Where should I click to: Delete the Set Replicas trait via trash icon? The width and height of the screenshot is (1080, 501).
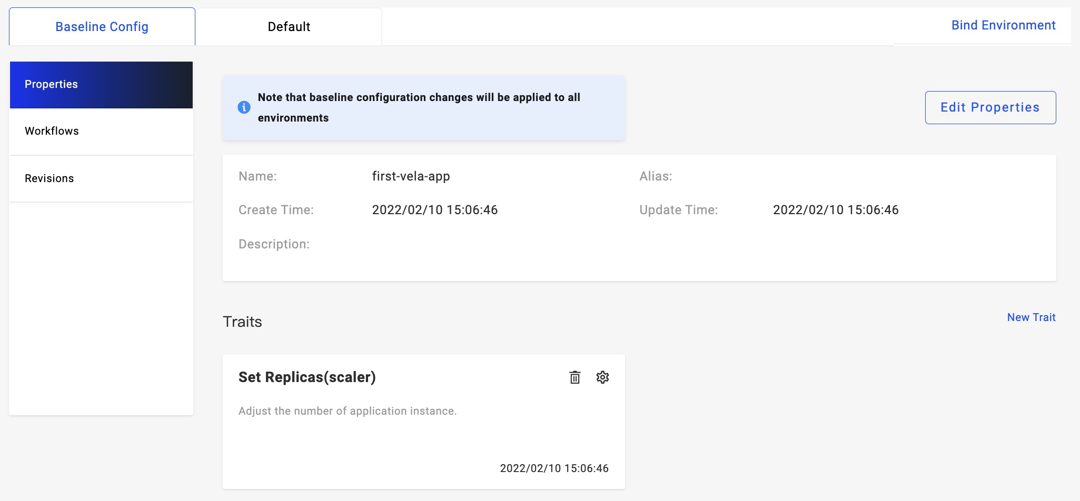click(574, 377)
